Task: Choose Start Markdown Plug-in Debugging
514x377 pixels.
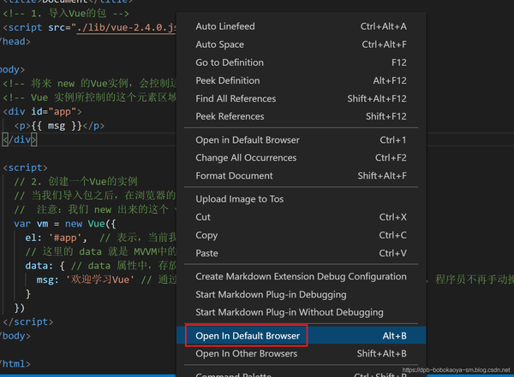Action: click(x=301, y=295)
